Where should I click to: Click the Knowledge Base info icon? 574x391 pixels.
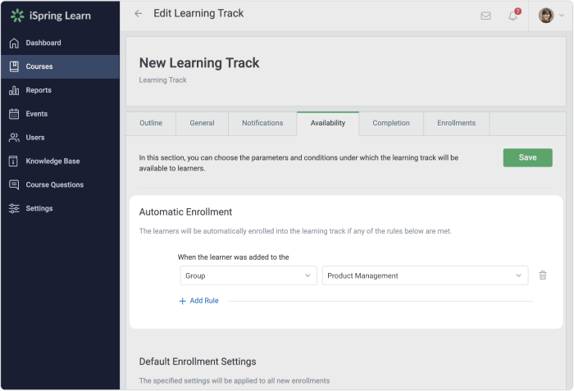(x=13, y=161)
